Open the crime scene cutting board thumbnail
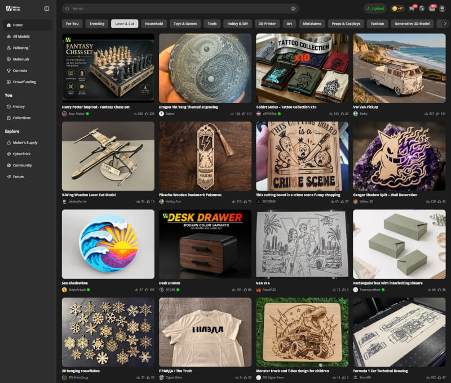The height and width of the screenshot is (383, 451). pyautogui.click(x=302, y=156)
